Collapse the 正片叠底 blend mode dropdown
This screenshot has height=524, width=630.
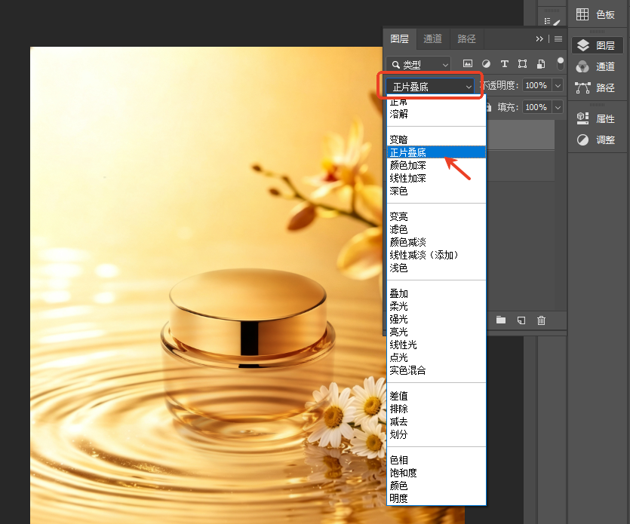click(430, 87)
